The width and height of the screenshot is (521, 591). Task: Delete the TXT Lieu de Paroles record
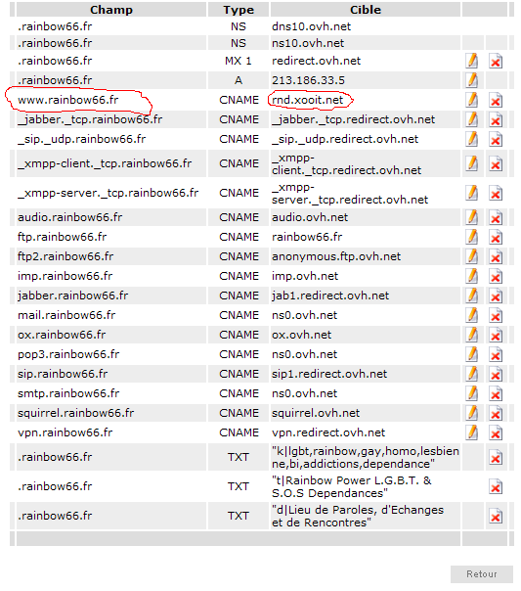(x=496, y=517)
